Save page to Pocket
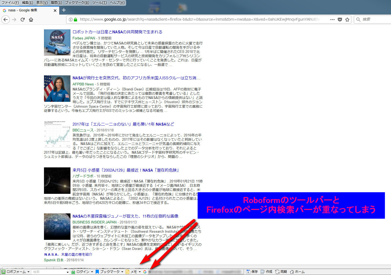Image resolution: width=391 pixels, height=275 pixels. point(340,20)
